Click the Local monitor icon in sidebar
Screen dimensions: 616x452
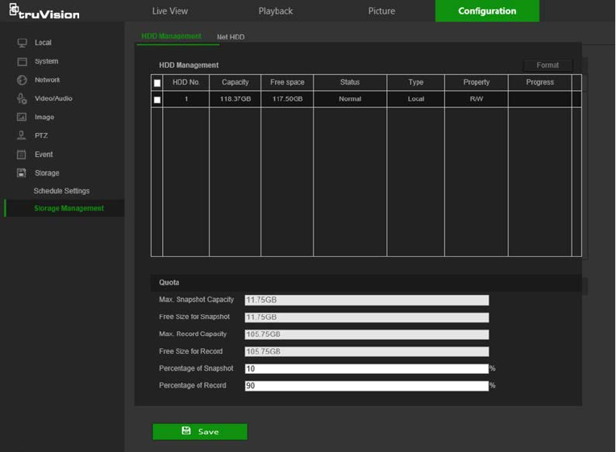pyautogui.click(x=22, y=43)
